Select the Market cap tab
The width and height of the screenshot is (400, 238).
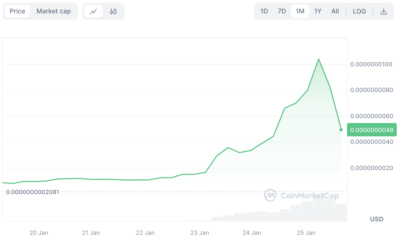pos(54,11)
